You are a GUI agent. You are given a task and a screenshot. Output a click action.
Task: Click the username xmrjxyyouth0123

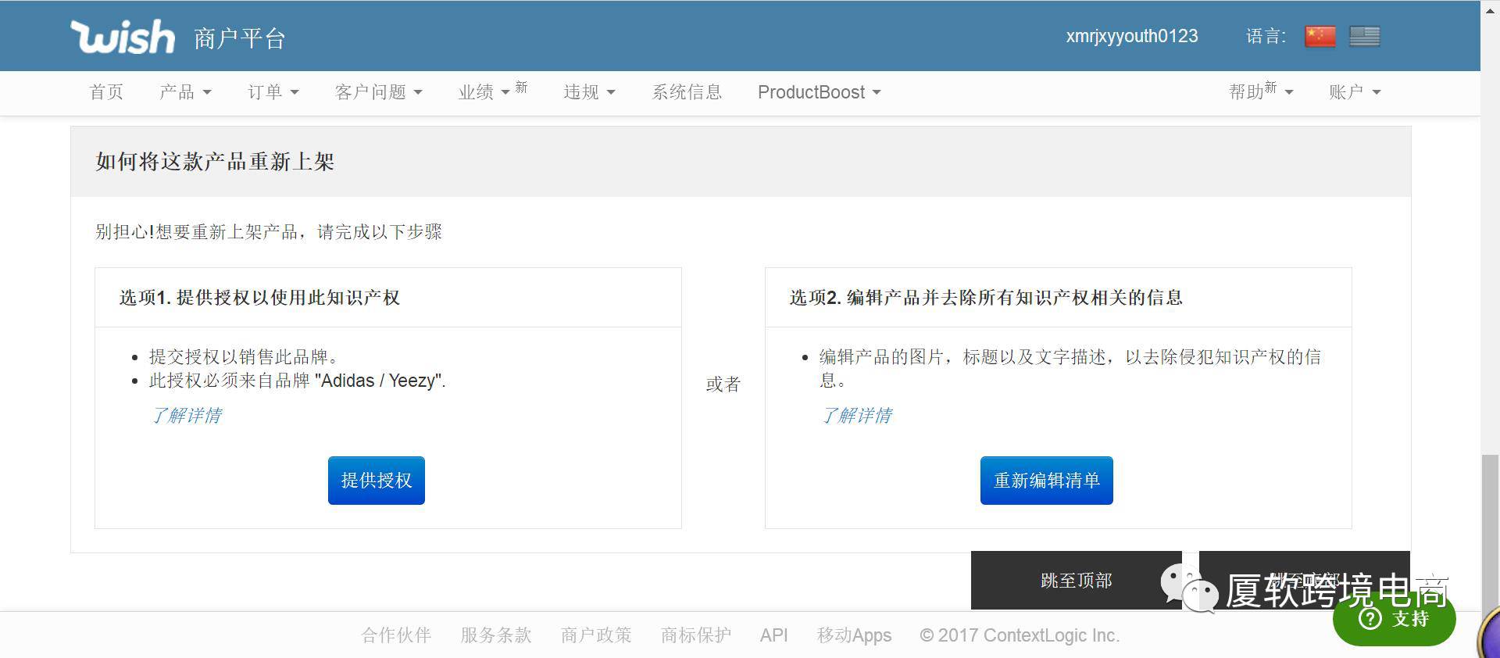pos(1132,36)
